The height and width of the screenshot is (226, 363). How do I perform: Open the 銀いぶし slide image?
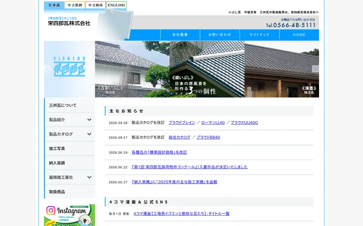pyautogui.click(x=207, y=69)
